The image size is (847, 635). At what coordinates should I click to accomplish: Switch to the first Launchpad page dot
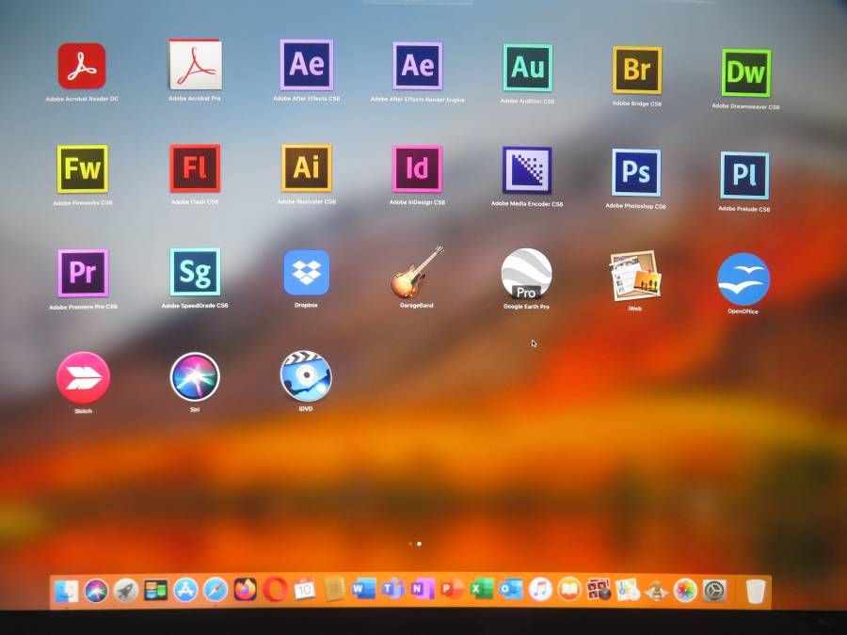tap(411, 544)
